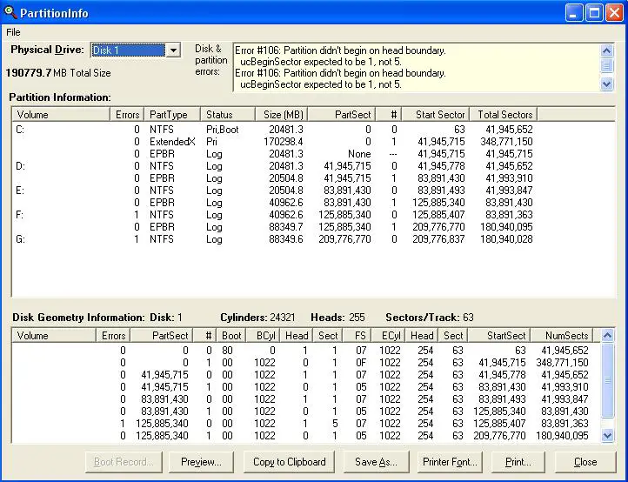Click the StartSect column header
Viewport: 628px width, 482px height.
pos(499,335)
